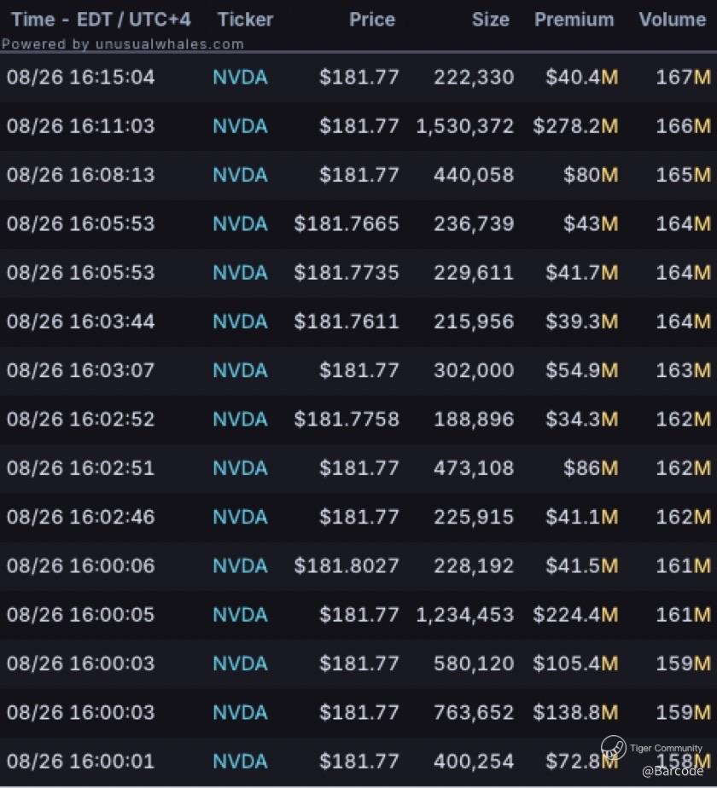Click the Volume column header
Screen dimensions: 717x788
[672, 20]
